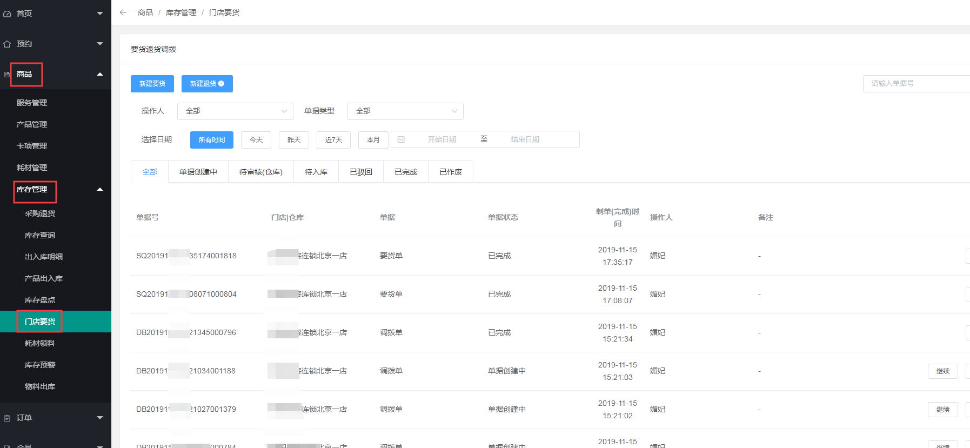Click the 新建要货 button

pos(152,84)
